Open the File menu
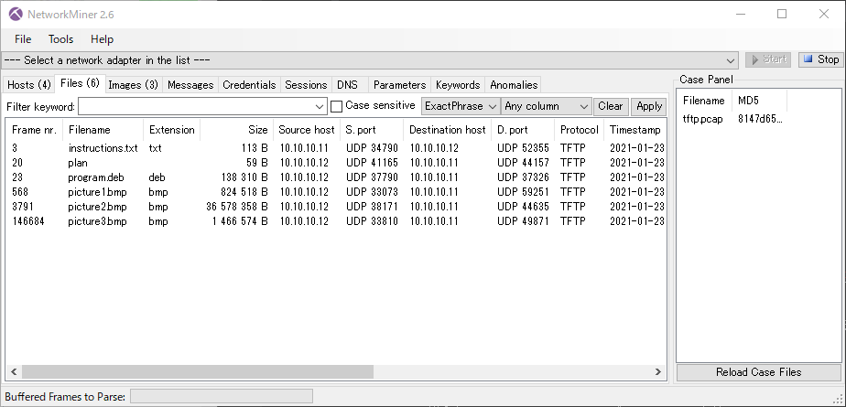This screenshot has width=846, height=407. click(x=23, y=39)
